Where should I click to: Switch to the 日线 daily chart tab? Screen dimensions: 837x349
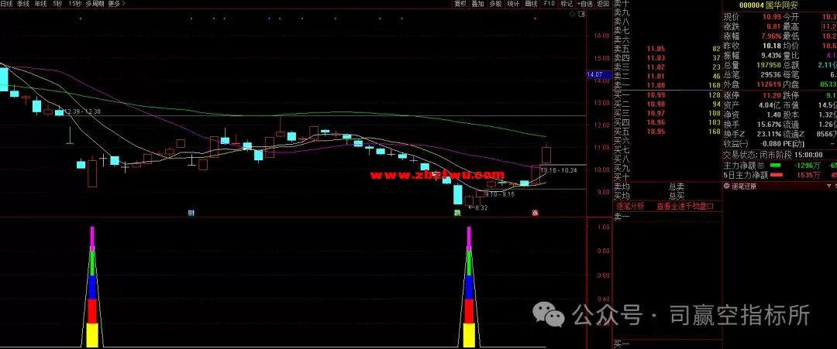(x=7, y=4)
